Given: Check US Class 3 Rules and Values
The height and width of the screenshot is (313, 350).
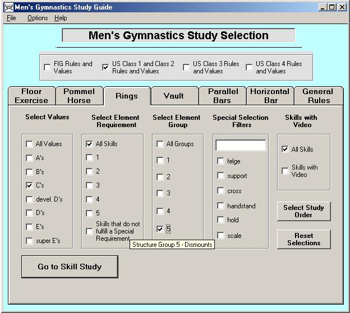Looking at the screenshot, I should [x=186, y=67].
